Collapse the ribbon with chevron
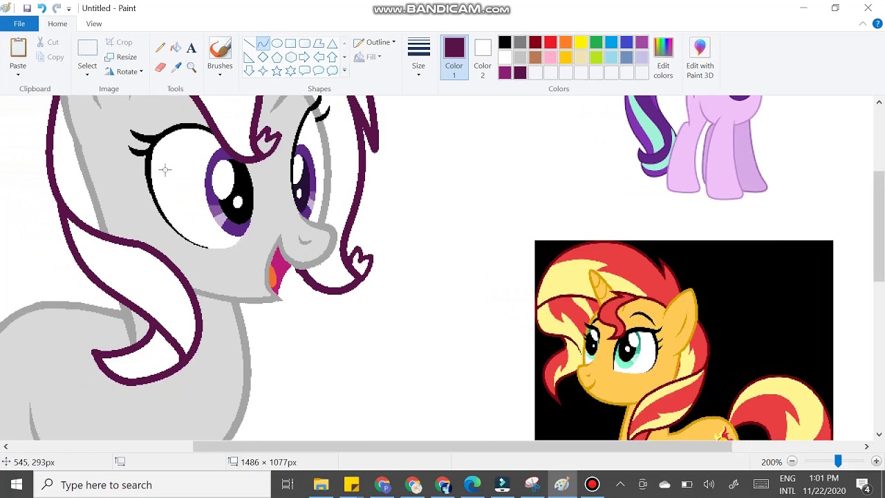Viewport: 885px width, 498px height. [x=863, y=24]
